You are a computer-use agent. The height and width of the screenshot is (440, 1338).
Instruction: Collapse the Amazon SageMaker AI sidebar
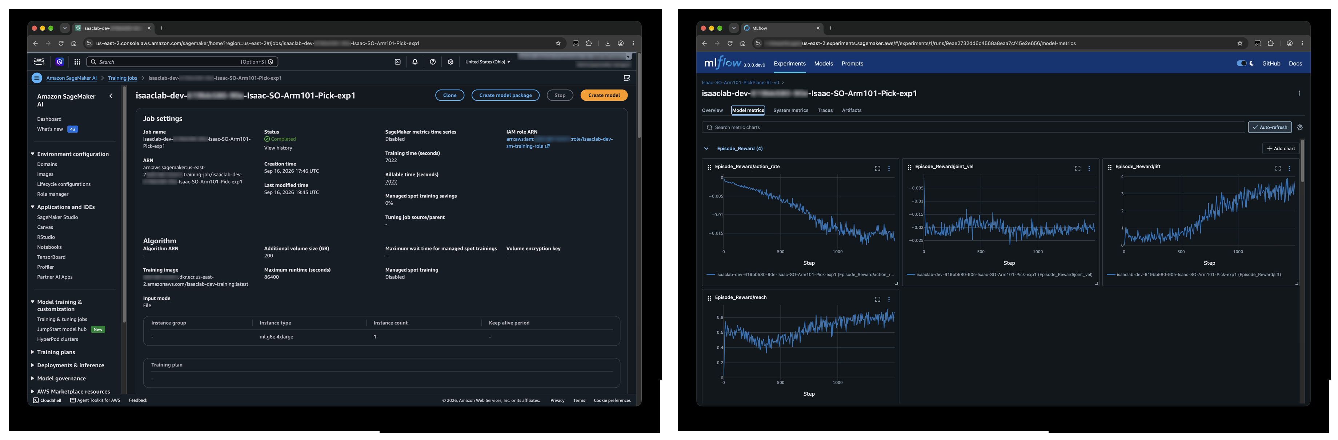(111, 96)
